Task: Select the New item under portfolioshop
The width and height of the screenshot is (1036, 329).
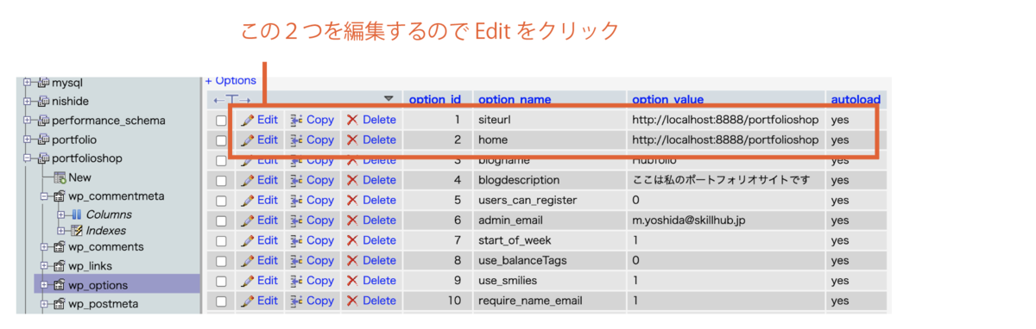Action: click(x=80, y=177)
